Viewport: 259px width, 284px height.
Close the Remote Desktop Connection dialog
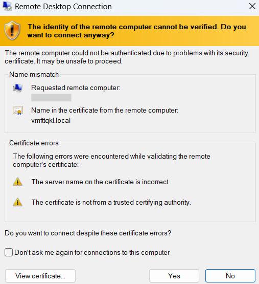(x=252, y=6)
